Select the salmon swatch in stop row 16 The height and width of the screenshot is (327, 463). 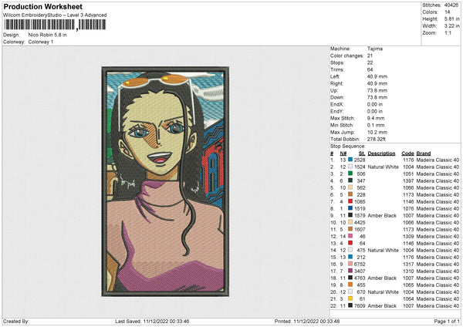(350, 264)
